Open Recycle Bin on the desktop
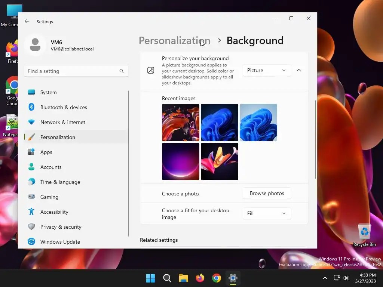383x287 pixels. pos(364,235)
